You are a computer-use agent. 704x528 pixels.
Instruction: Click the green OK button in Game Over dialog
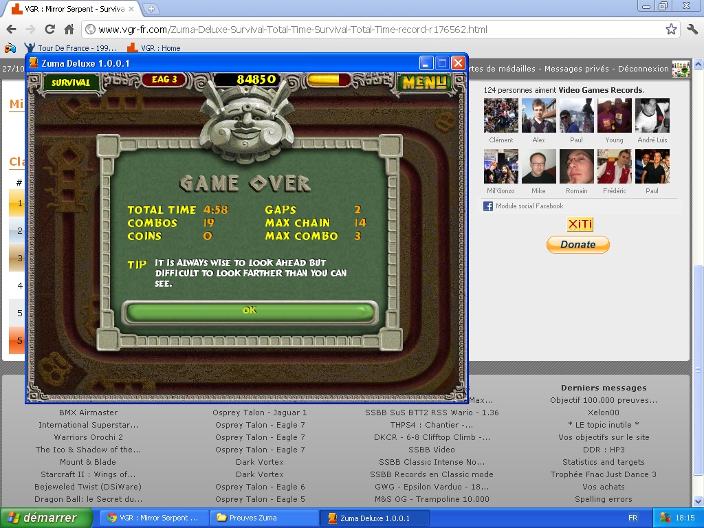[x=250, y=311]
